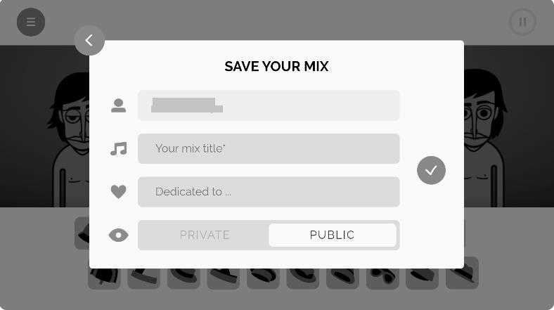This screenshot has height=310, width=554.
Task: Open the hamburger menu
Action: 31,22
